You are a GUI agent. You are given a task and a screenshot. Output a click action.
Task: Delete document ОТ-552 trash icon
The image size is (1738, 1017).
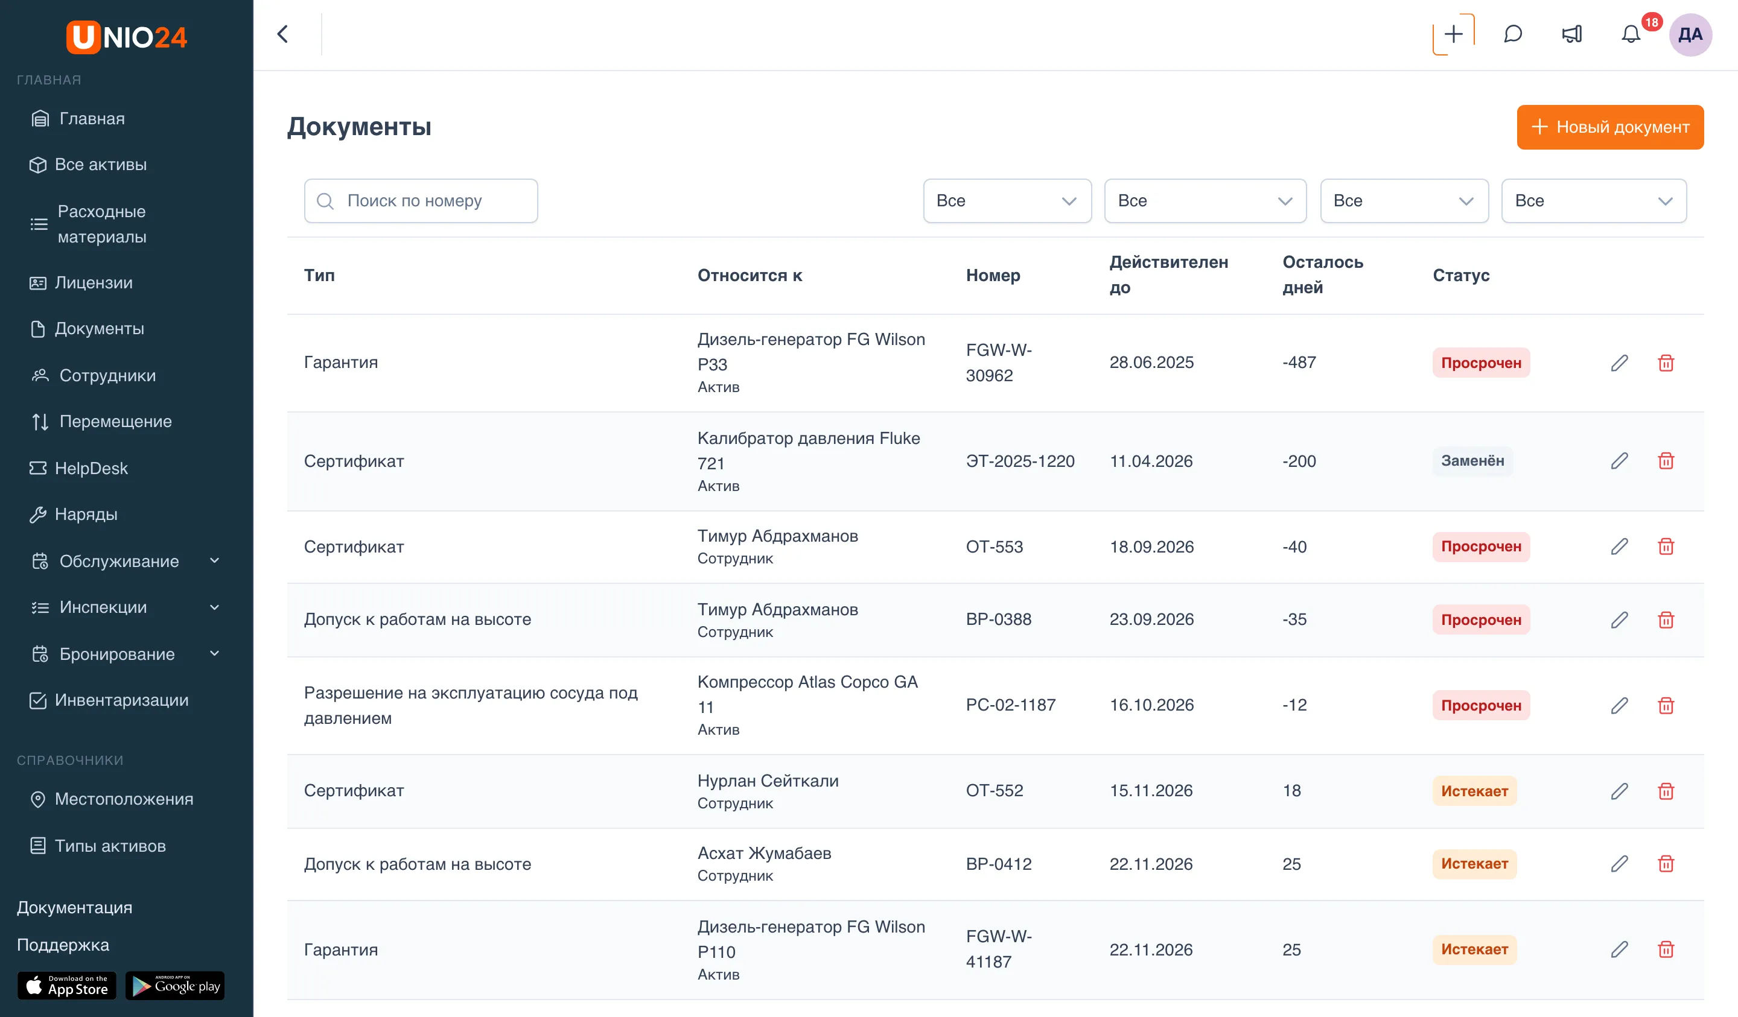[x=1666, y=791]
